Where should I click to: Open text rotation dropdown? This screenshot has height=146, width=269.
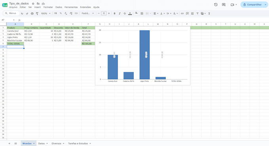tap(175, 13)
